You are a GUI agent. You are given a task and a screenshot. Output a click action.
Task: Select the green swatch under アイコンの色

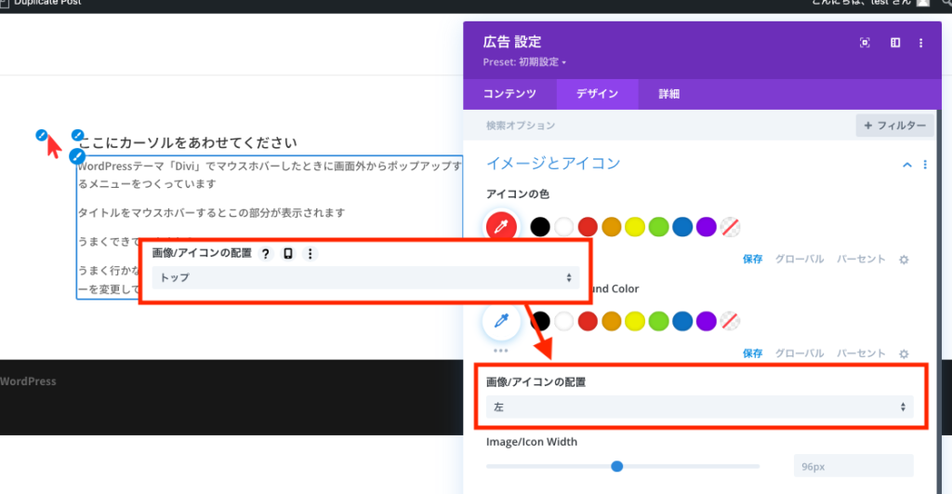click(659, 226)
